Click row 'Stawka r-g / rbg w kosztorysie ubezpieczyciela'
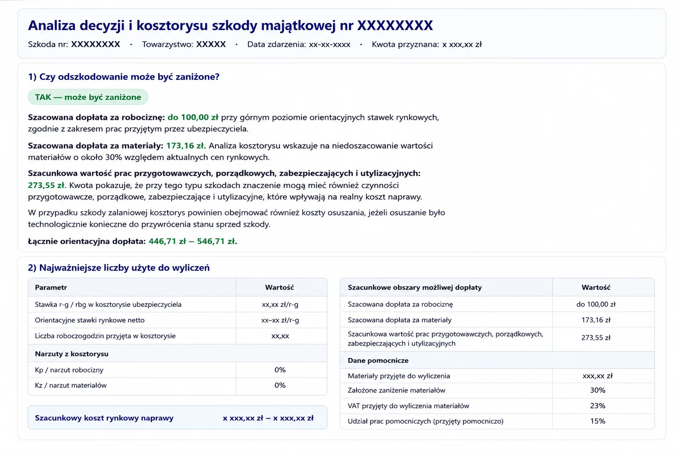The height and width of the screenshot is (454, 681). tap(177, 305)
